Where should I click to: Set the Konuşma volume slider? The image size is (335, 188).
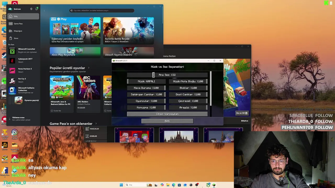tap(146, 108)
